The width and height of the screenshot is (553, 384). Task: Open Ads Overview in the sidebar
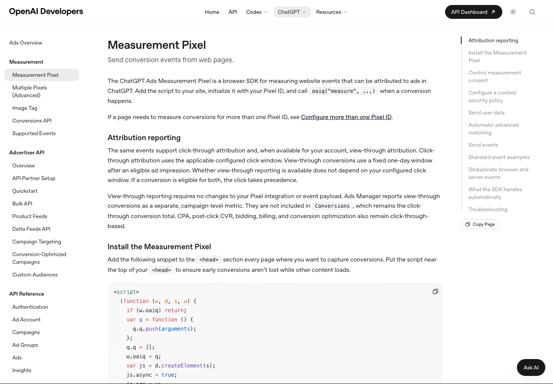pos(26,43)
